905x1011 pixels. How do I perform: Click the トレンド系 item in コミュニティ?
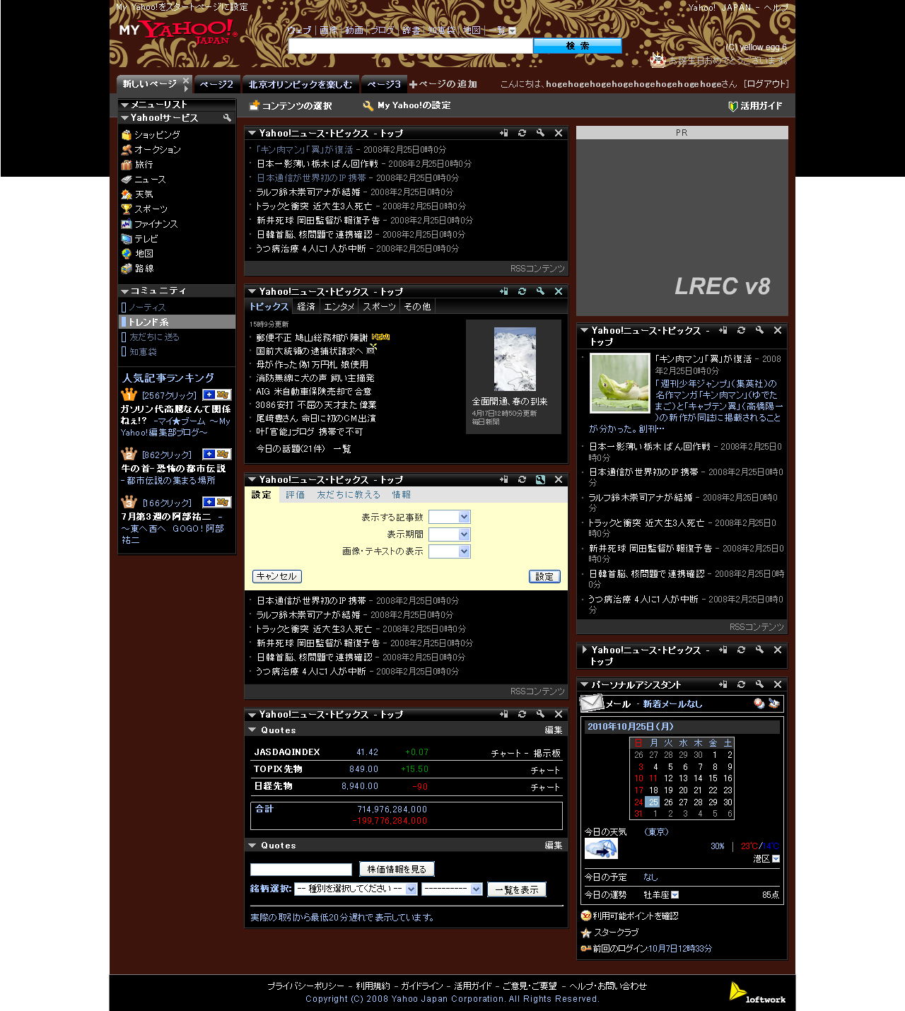[x=177, y=322]
